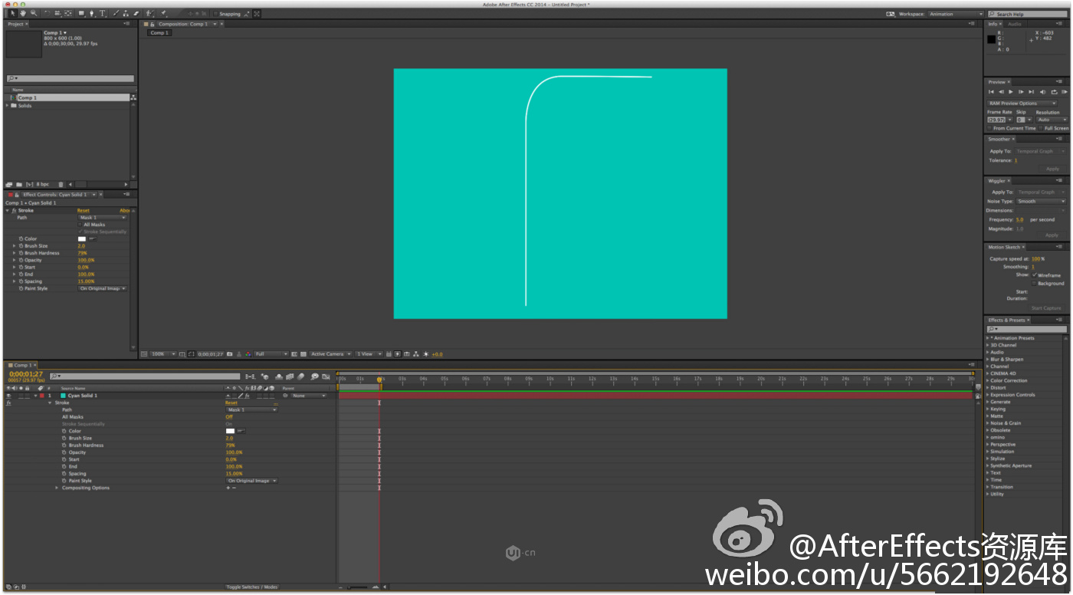Enable Full Screen preview checkbox
This screenshot has height=595, width=1073.
(x=1041, y=128)
